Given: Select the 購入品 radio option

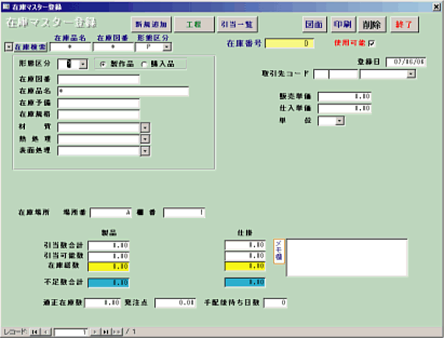Looking at the screenshot, I should click(x=144, y=65).
